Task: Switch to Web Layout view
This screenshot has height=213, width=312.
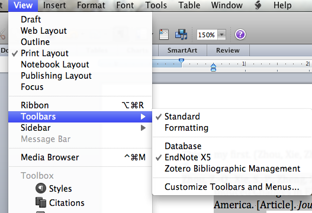Action: [80, 31]
